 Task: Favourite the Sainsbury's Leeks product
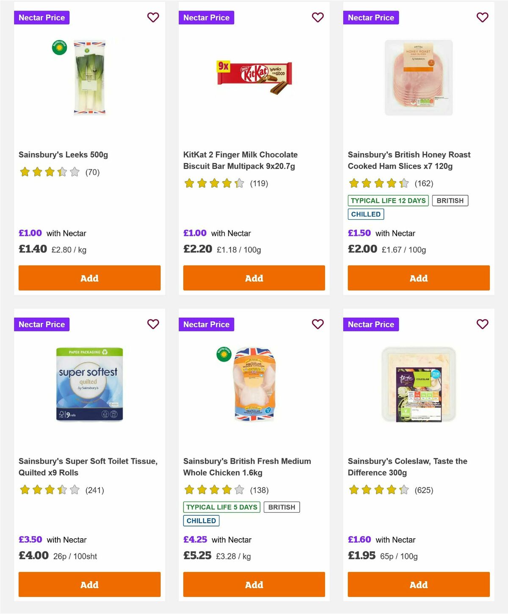(x=153, y=17)
